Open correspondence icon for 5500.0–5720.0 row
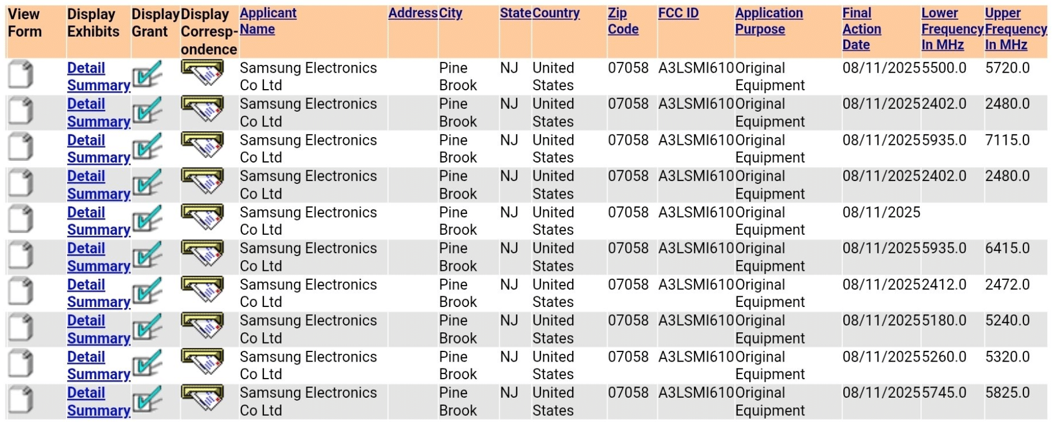The width and height of the screenshot is (1055, 422). [202, 73]
